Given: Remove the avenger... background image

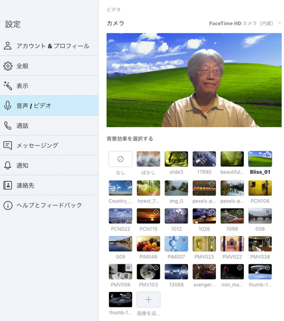Looking at the screenshot, I should pyautogui.click(x=212, y=268).
